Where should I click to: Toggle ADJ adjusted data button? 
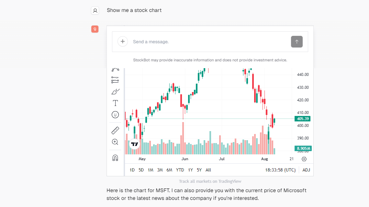[306, 170]
